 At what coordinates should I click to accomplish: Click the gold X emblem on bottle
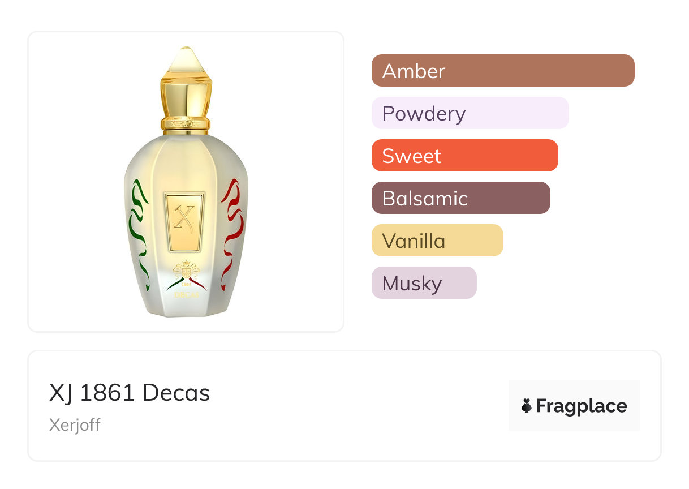184,221
